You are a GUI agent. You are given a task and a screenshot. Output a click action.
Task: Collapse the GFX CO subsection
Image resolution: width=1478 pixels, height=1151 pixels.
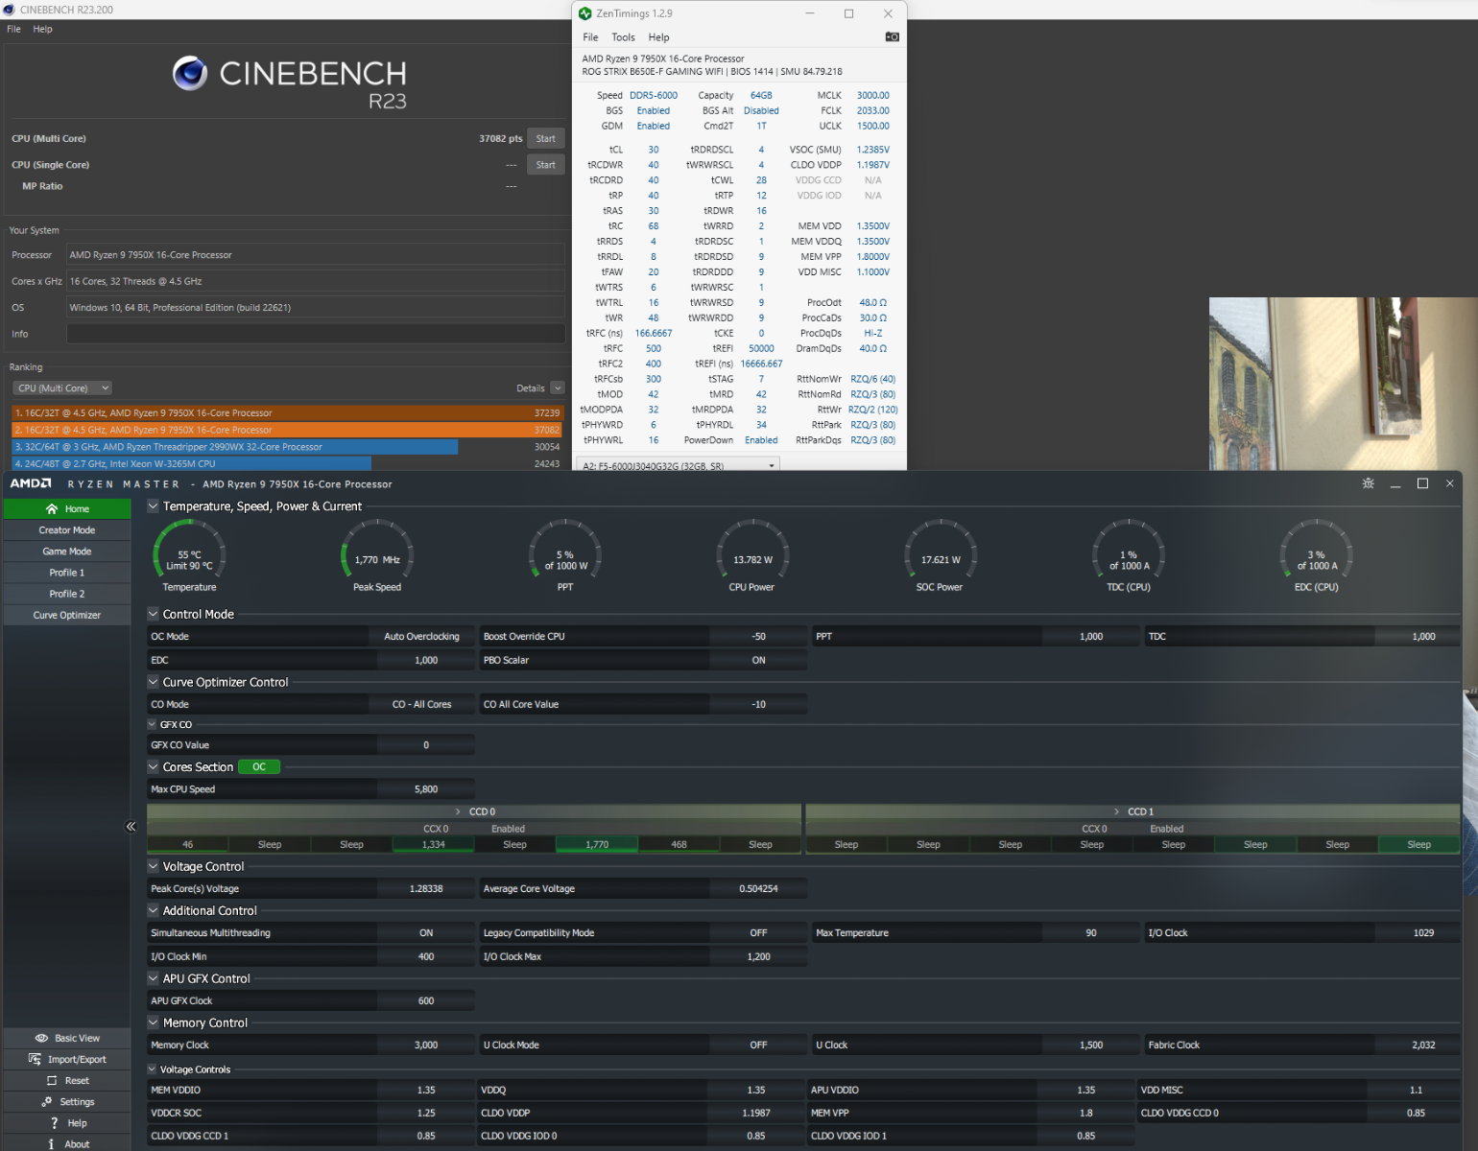point(152,724)
